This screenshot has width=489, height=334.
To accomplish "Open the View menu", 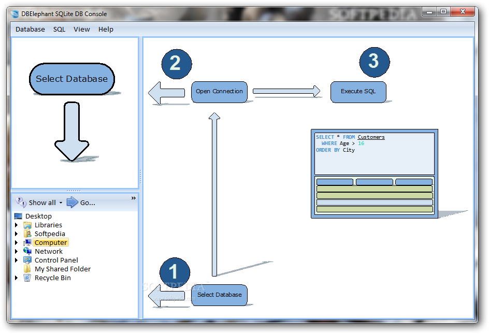I will point(82,30).
